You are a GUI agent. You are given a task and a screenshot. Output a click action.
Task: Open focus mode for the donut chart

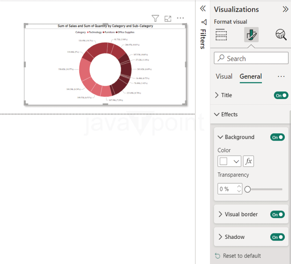tap(168, 19)
